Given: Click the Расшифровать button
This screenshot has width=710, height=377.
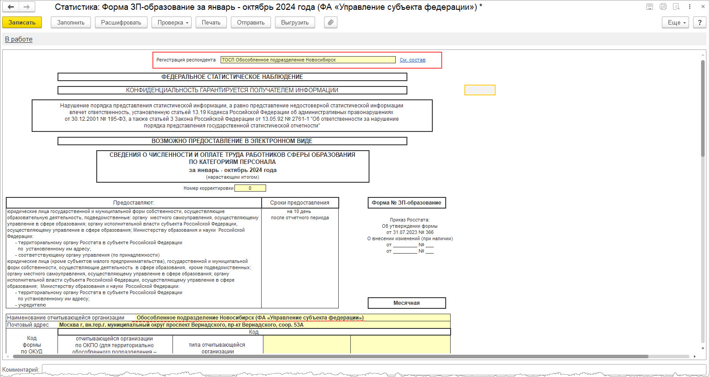Looking at the screenshot, I should [x=121, y=22].
